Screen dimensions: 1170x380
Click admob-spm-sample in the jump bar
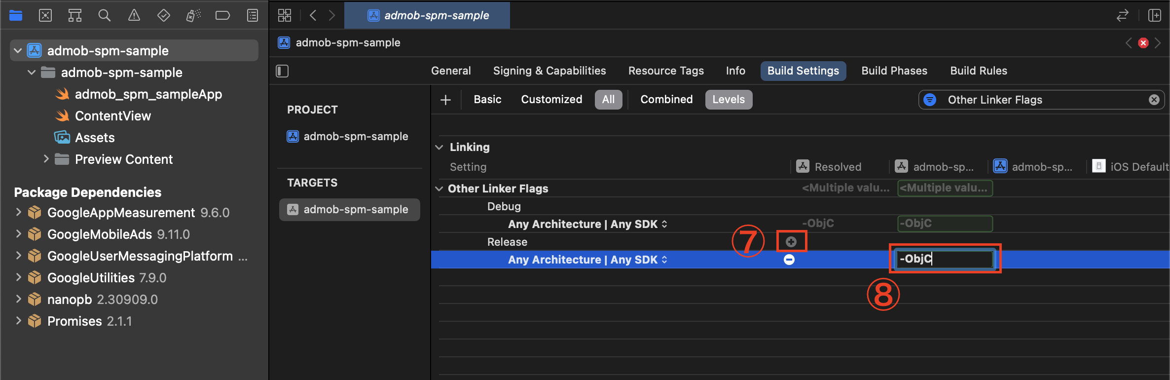point(339,43)
